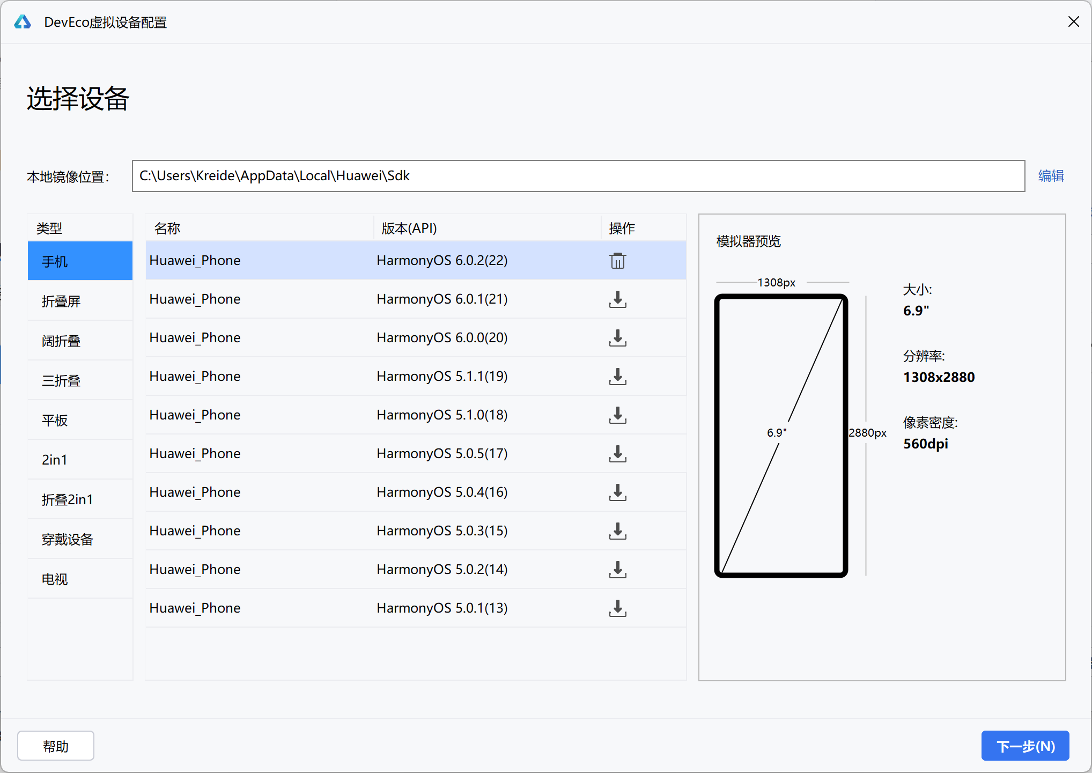Download the HarmonyOS 5.0.2(14) image

(x=617, y=570)
